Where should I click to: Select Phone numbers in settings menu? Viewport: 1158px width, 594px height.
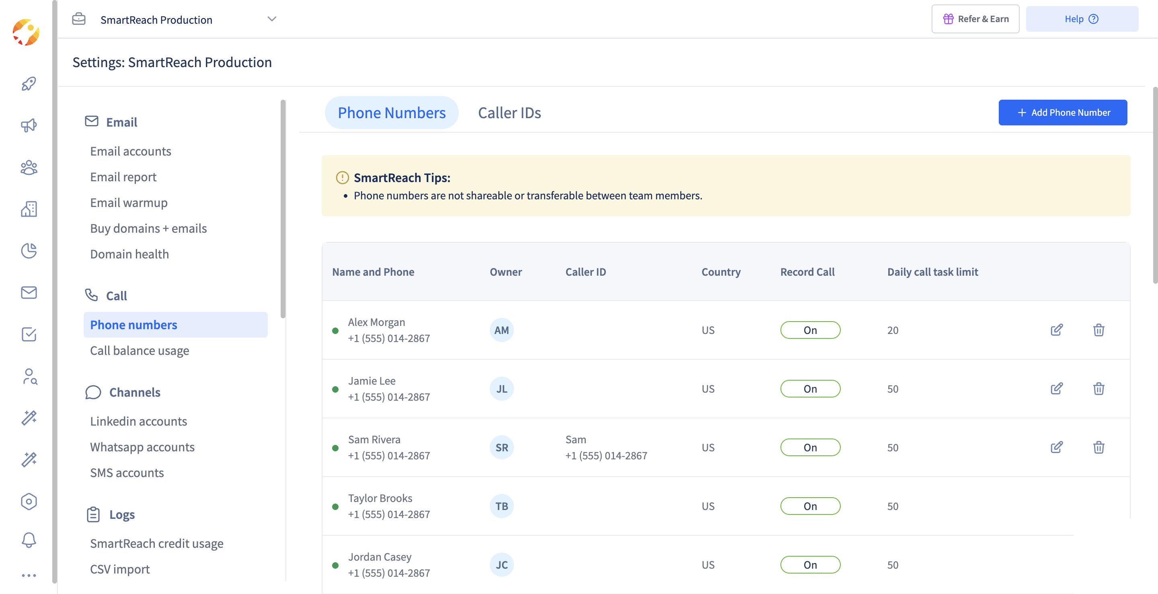tap(175, 325)
